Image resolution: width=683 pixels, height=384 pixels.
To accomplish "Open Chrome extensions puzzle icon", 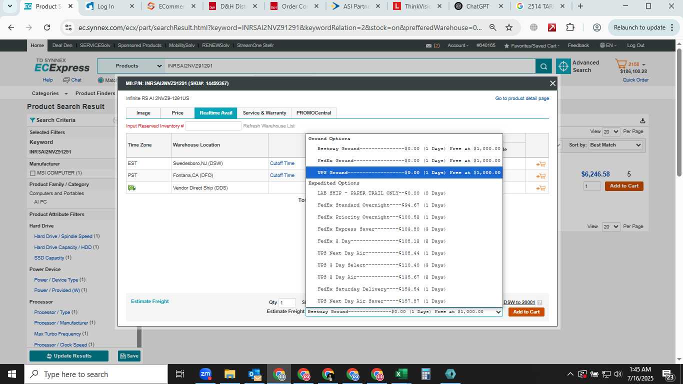I will point(570,27).
